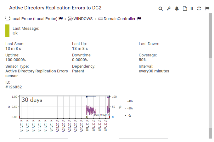Click the upper scrollbar thumb
This screenshot has width=214, height=142.
tap(210, 35)
